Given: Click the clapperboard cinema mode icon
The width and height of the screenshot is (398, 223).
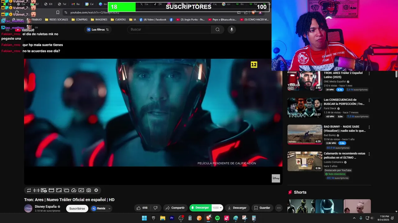Looking at the screenshot, I should (x=51, y=190).
